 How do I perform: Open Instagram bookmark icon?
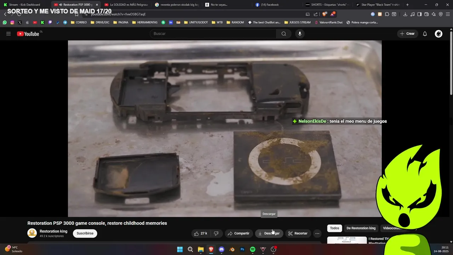click(12, 22)
